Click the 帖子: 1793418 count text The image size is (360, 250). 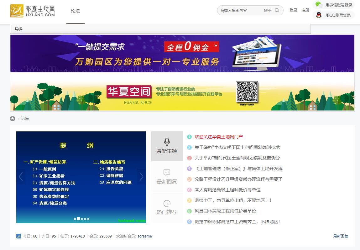(x=73, y=236)
